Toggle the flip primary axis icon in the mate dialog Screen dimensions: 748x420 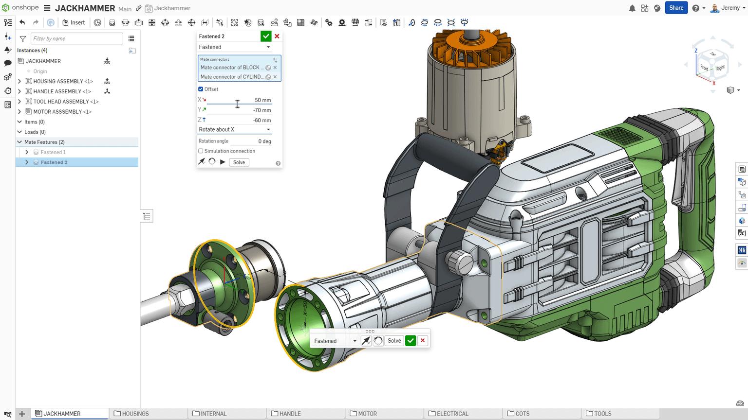coord(202,161)
